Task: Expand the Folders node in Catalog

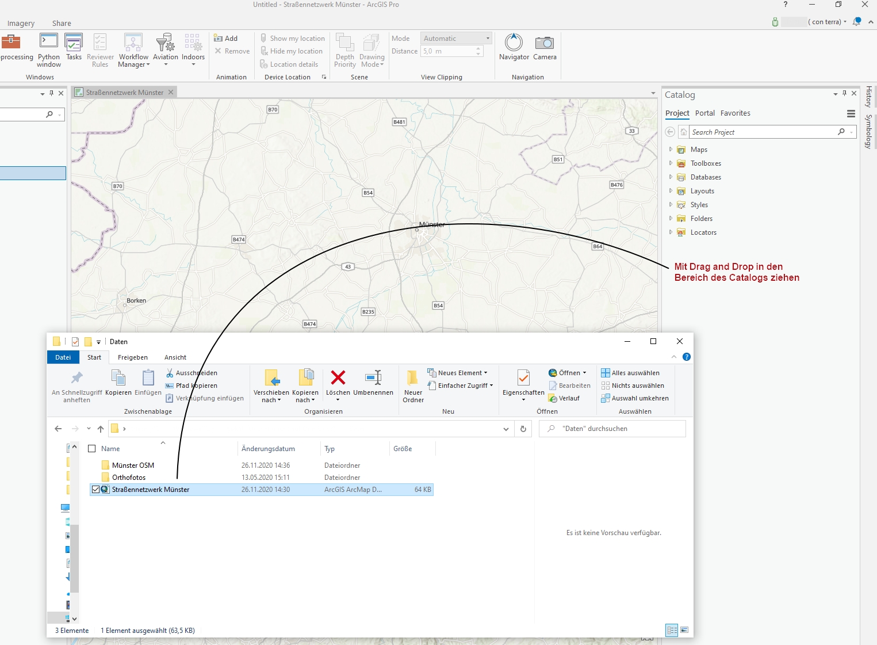Action: 671,218
